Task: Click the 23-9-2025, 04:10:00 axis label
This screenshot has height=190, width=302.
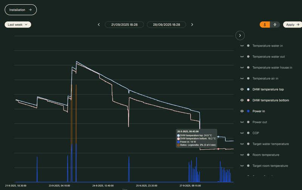Action: point(59,186)
